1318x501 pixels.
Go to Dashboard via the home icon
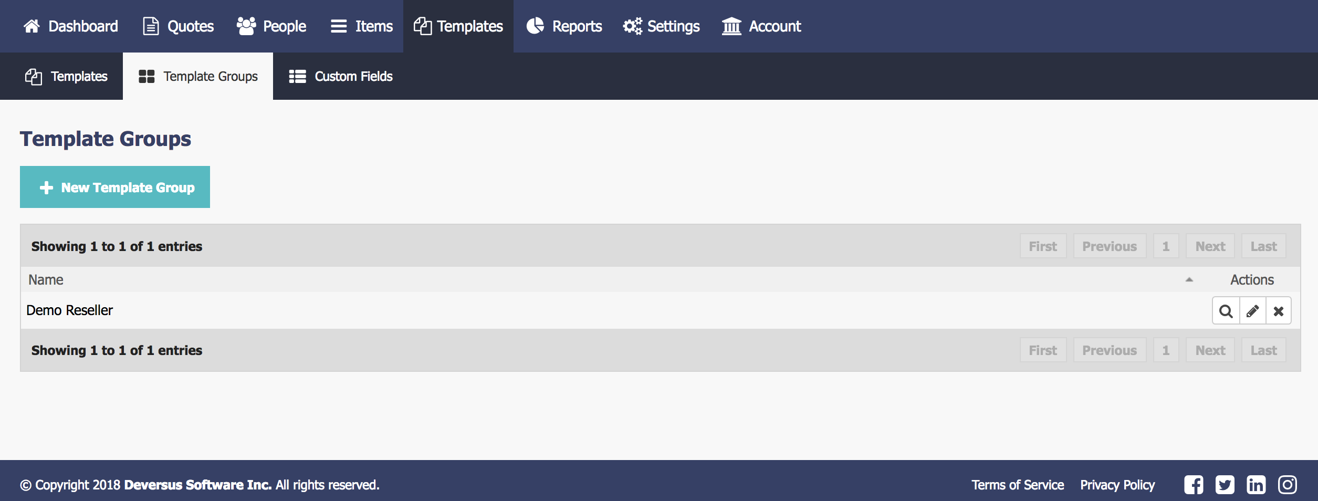(x=32, y=26)
